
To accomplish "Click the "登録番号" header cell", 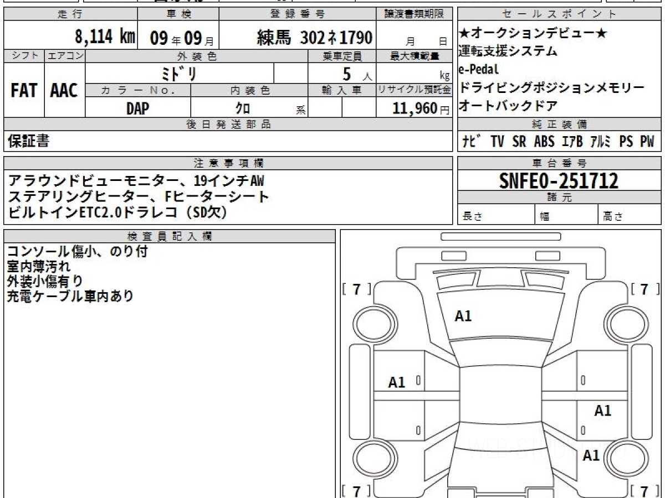I will coord(298,14).
